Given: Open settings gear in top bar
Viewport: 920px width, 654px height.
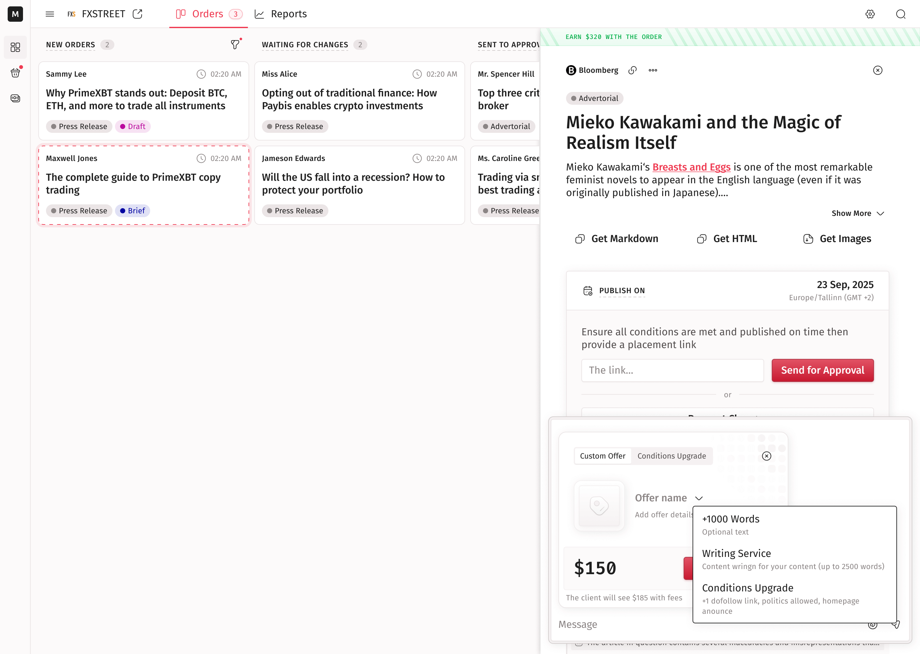Looking at the screenshot, I should click(870, 14).
